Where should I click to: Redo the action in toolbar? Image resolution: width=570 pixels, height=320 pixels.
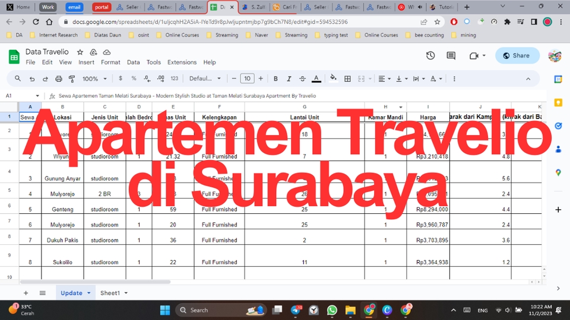click(x=45, y=79)
